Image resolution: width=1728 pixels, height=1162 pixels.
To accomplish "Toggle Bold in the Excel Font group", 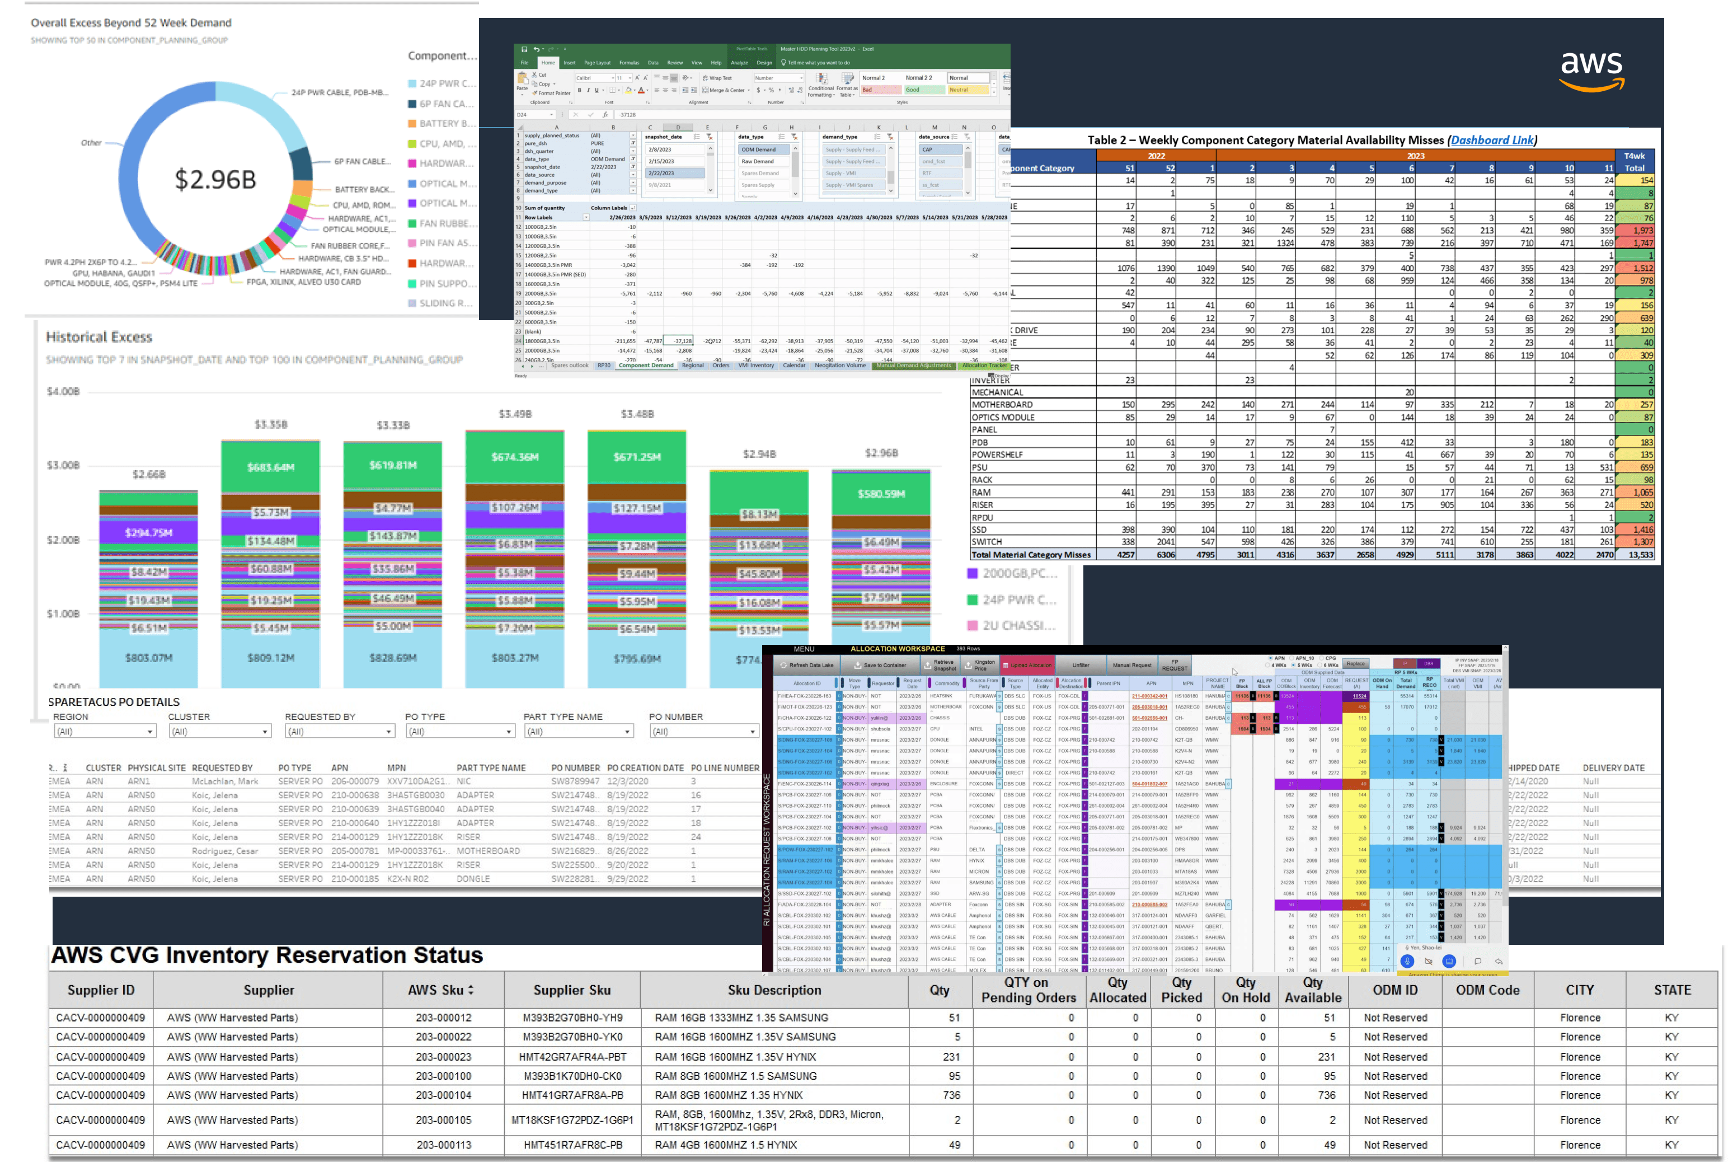I will tap(579, 91).
